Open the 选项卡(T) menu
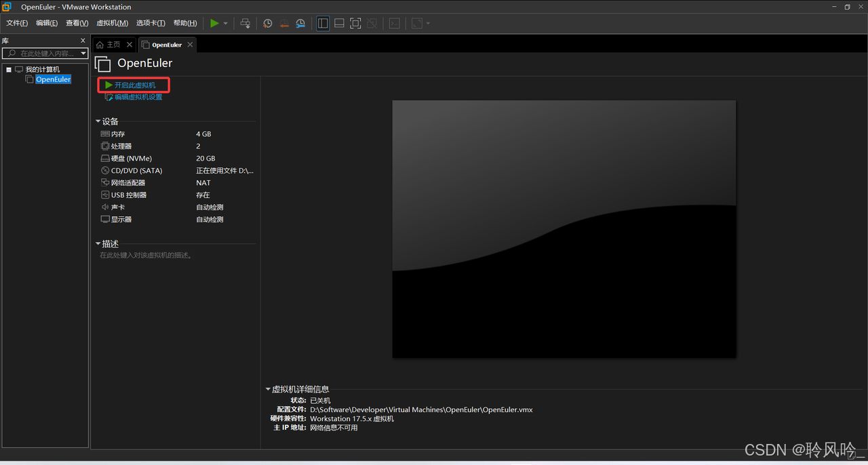The width and height of the screenshot is (868, 465). [151, 23]
